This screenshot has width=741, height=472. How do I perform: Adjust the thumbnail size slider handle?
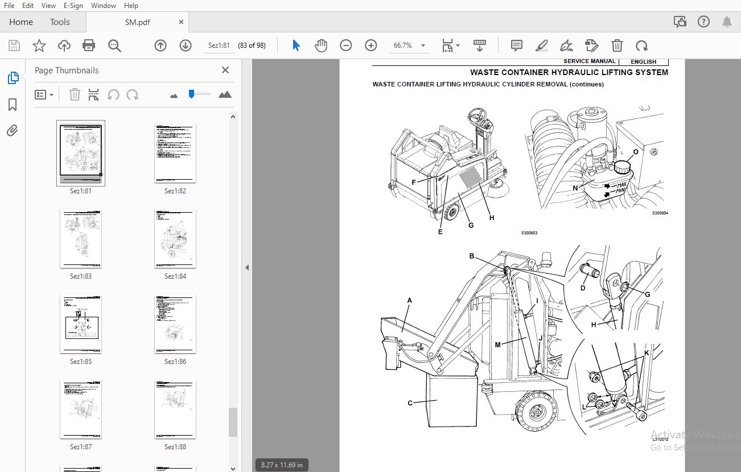[191, 94]
